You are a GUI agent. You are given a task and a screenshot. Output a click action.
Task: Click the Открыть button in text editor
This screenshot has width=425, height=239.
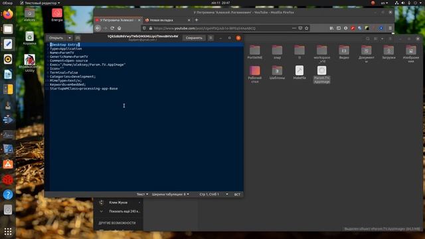tap(56, 38)
